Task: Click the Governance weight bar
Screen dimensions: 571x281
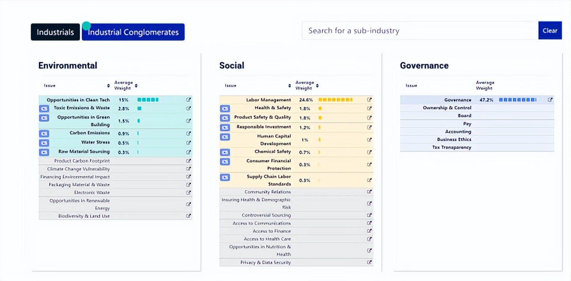Action: [x=518, y=100]
